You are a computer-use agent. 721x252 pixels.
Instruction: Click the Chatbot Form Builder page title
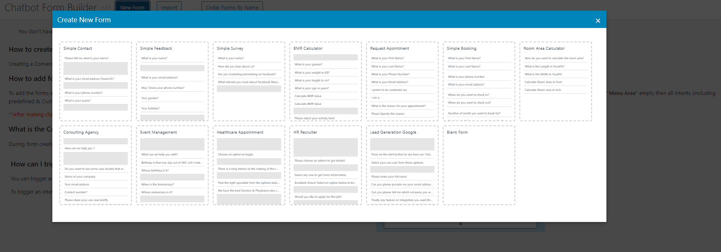51,7
